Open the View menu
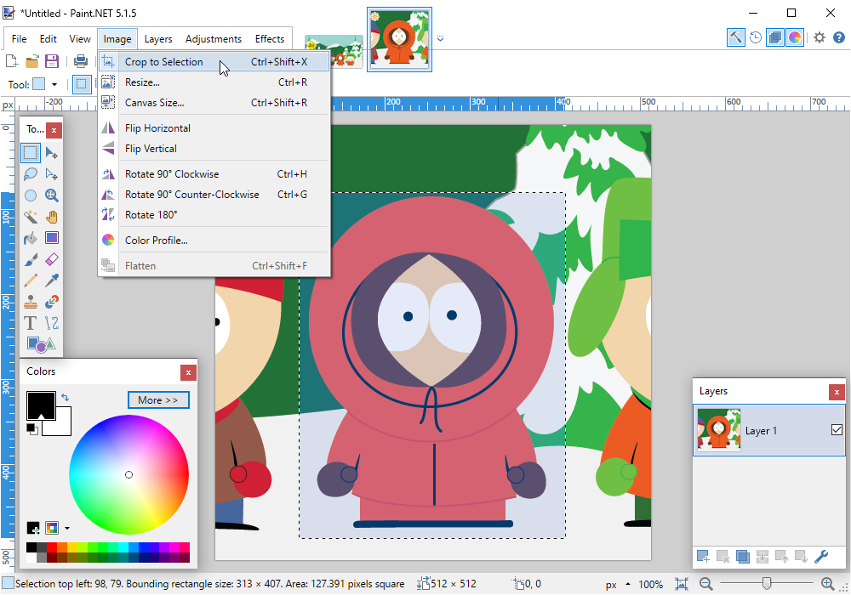The height and width of the screenshot is (595, 851). pyautogui.click(x=80, y=39)
